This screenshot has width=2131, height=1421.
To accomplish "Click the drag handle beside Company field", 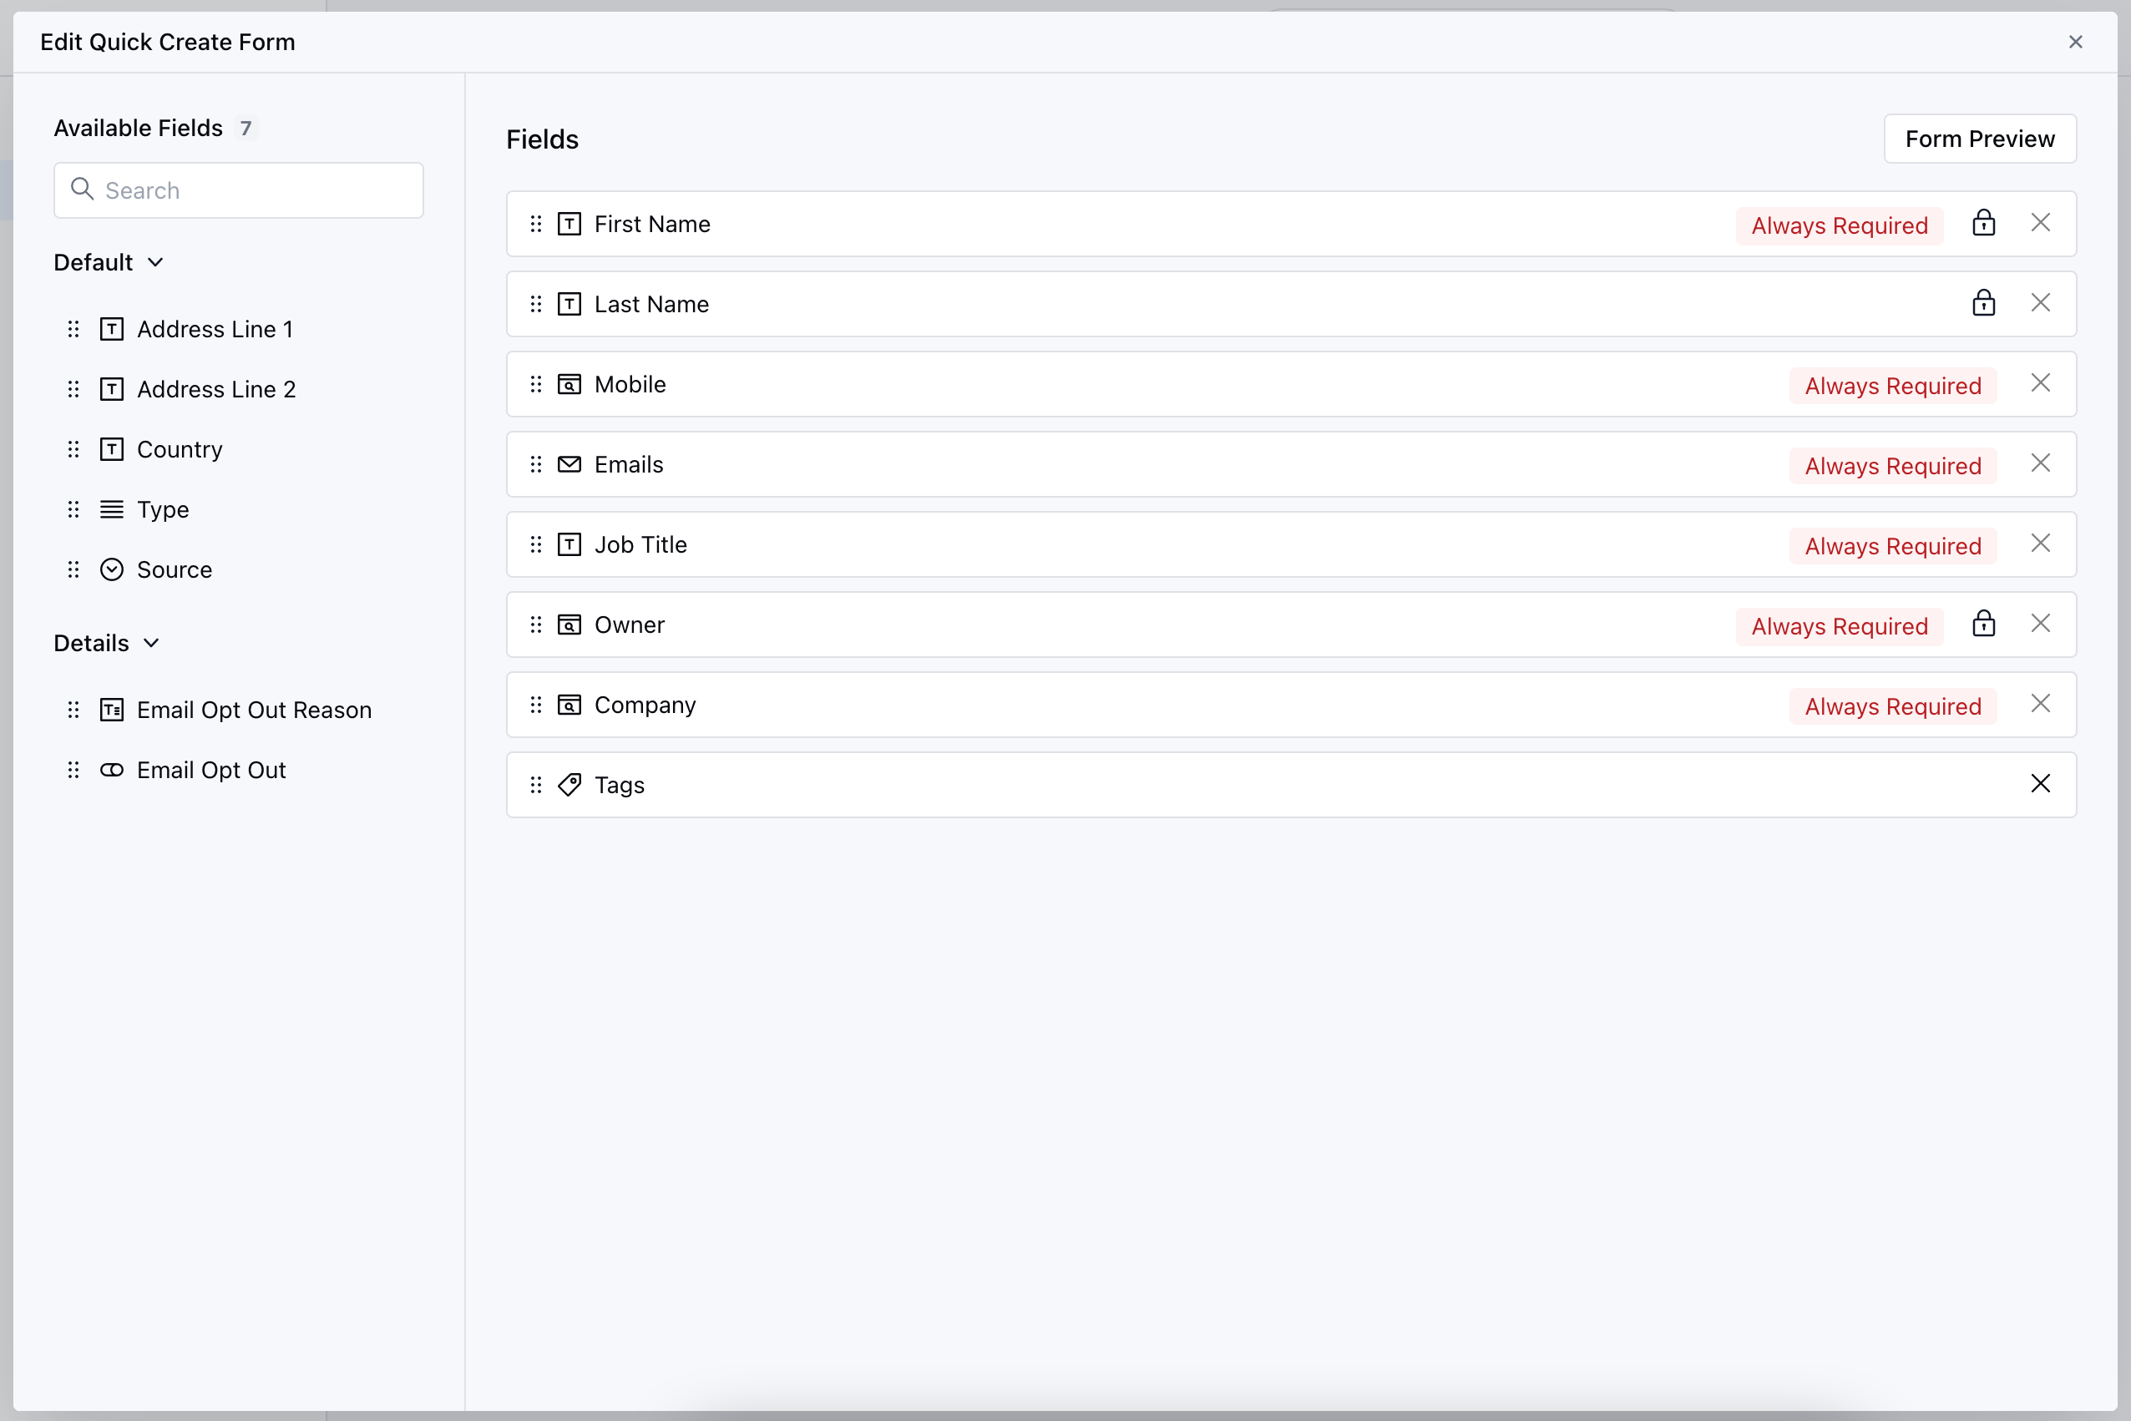I will click(536, 704).
